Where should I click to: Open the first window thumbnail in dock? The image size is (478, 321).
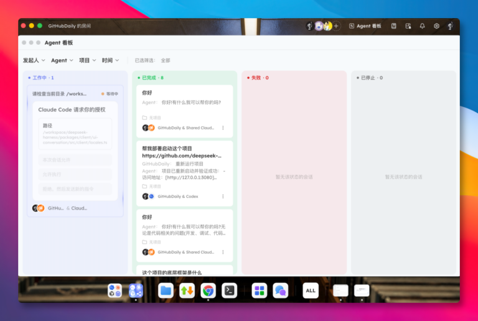tap(340, 291)
